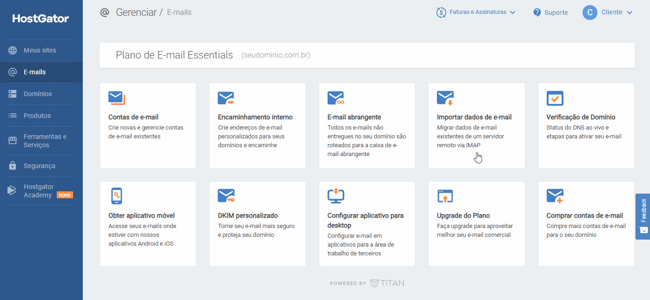
Task: Click the Configurar aplicativo para desktop monitor icon
Action: click(x=335, y=196)
